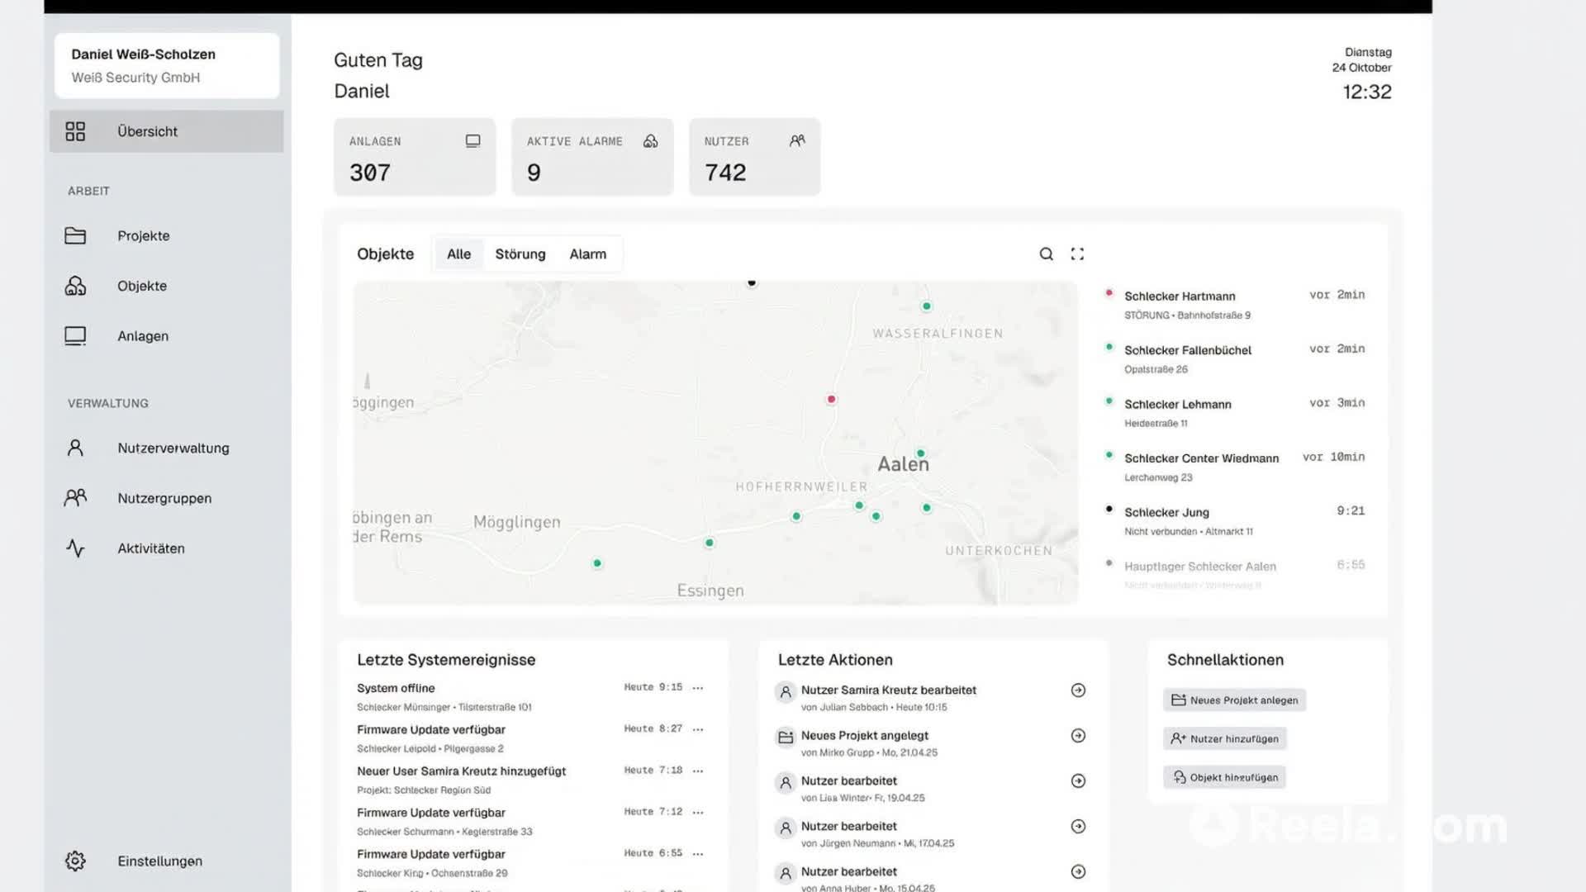1586x892 pixels.
Task: Open Einstellungen gear icon
Action: [75, 861]
